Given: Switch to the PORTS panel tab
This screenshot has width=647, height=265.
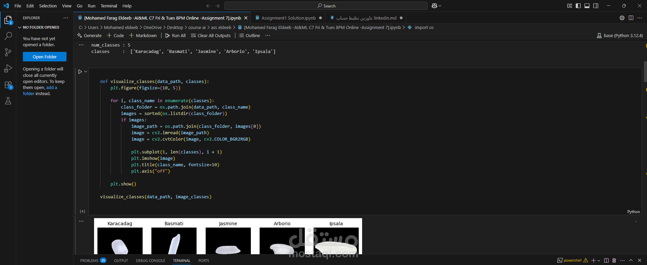Looking at the screenshot, I should click(204, 260).
